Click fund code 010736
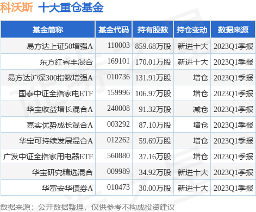Image resolution: width=256 pixels, height=212 pixels. point(118,77)
